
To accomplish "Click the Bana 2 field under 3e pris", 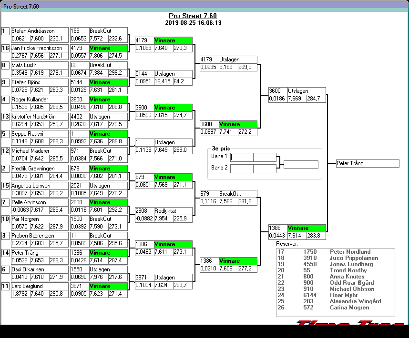I will pos(242,168).
